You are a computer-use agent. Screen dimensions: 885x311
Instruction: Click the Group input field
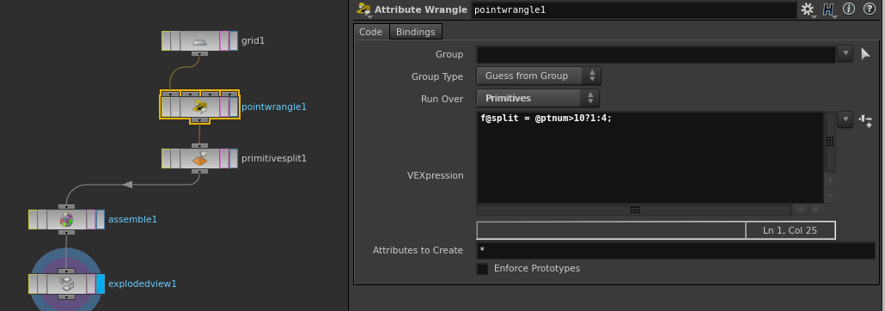pyautogui.click(x=656, y=55)
